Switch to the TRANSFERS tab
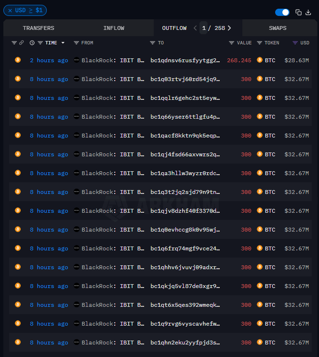This screenshot has width=319, height=357. pyautogui.click(x=39, y=28)
